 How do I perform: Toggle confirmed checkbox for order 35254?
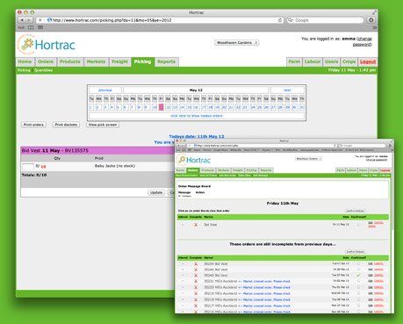tap(358, 263)
